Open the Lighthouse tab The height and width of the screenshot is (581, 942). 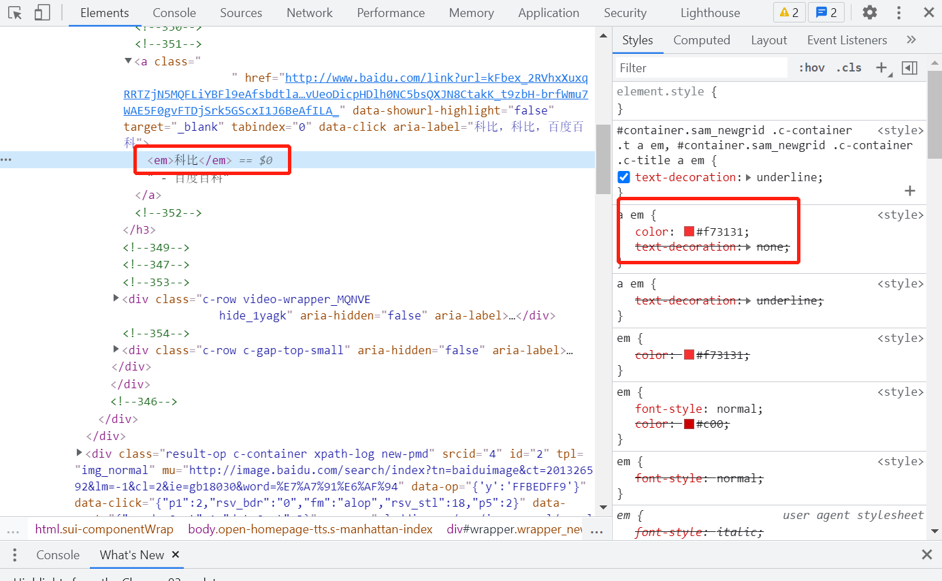[x=710, y=13]
